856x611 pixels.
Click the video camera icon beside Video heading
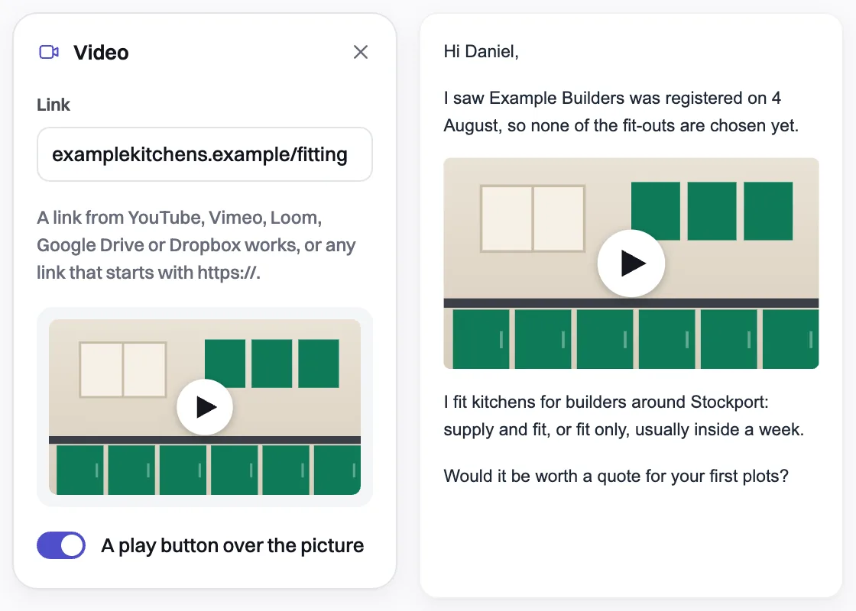tap(49, 52)
